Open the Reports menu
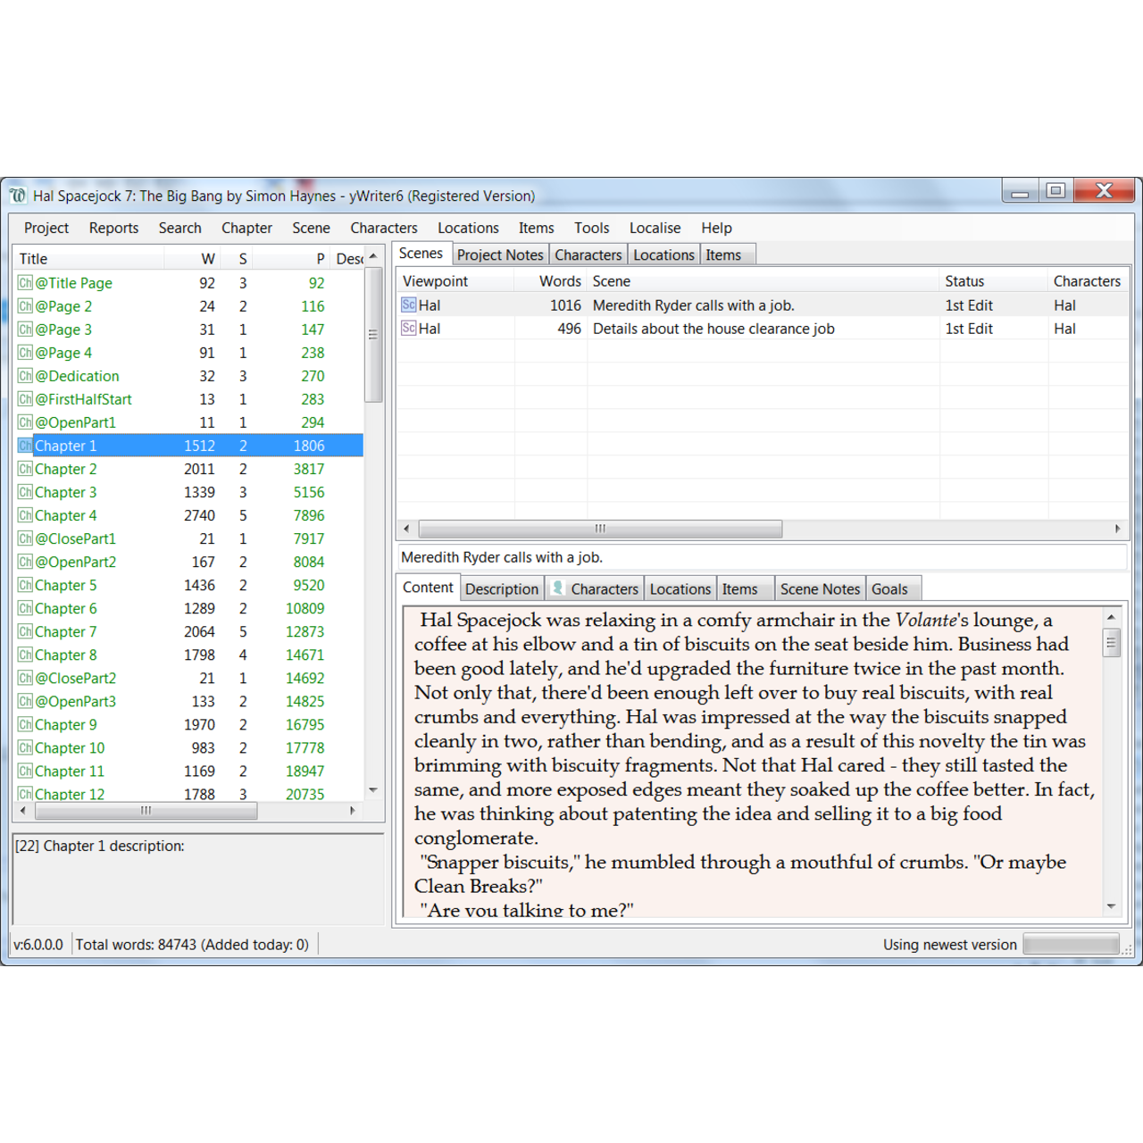 coord(113,228)
